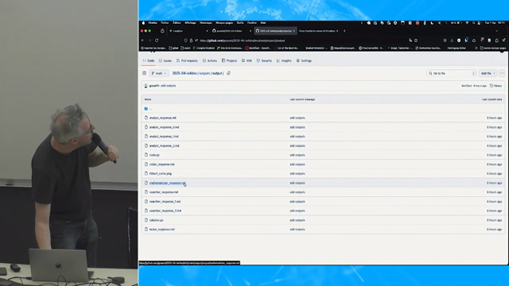Viewport: 509px width, 286px height.
Task: Click the Wi-Fi status icon in menu bar
Action: pyautogui.click(x=467, y=23)
